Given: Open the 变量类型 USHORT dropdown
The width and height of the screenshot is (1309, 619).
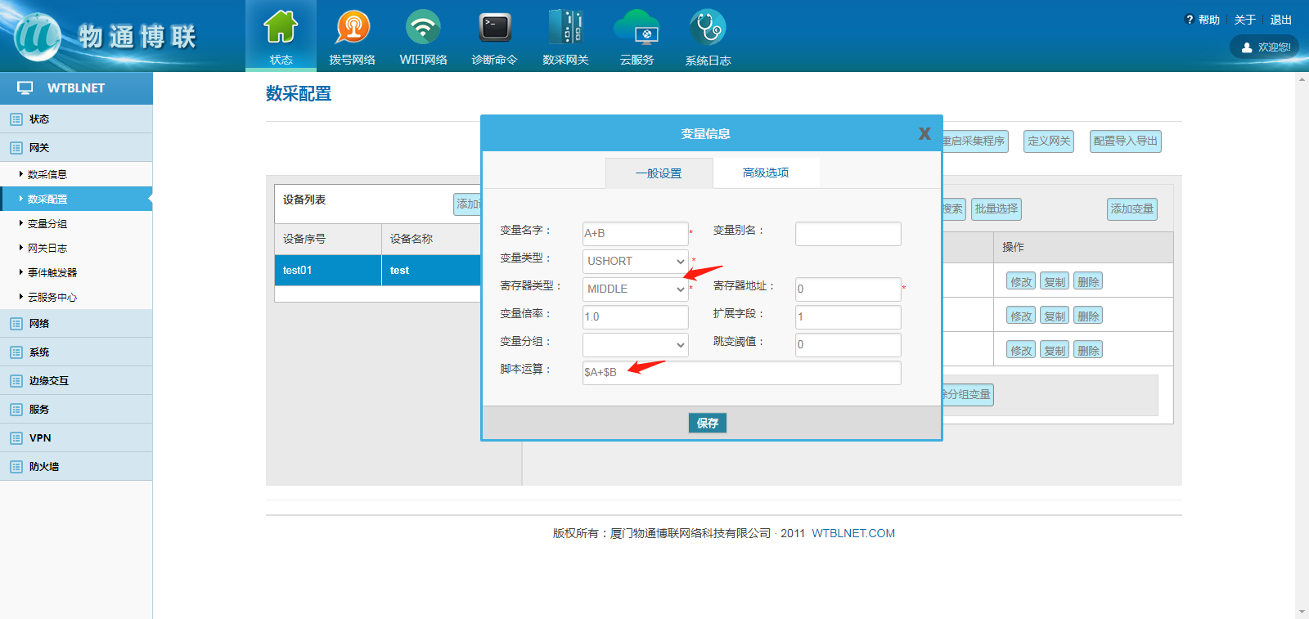Looking at the screenshot, I should click(x=636, y=261).
